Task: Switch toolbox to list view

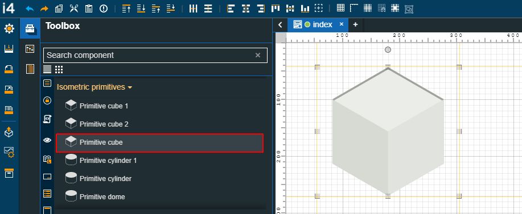Action: (47, 69)
